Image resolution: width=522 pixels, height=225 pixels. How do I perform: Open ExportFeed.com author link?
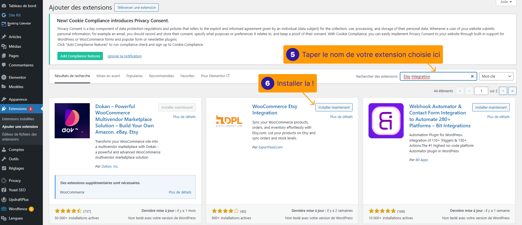point(270,147)
